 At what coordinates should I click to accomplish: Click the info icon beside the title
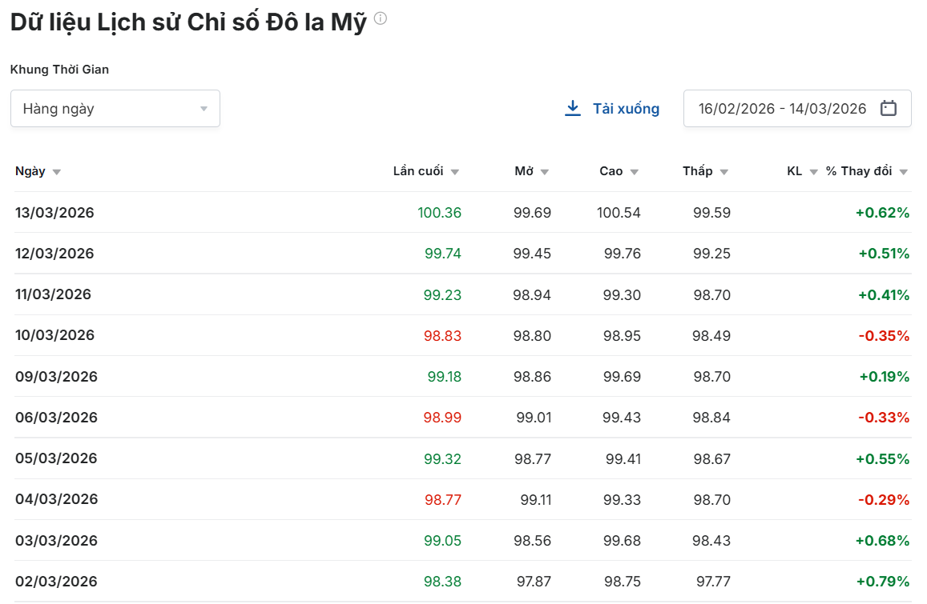click(x=381, y=18)
